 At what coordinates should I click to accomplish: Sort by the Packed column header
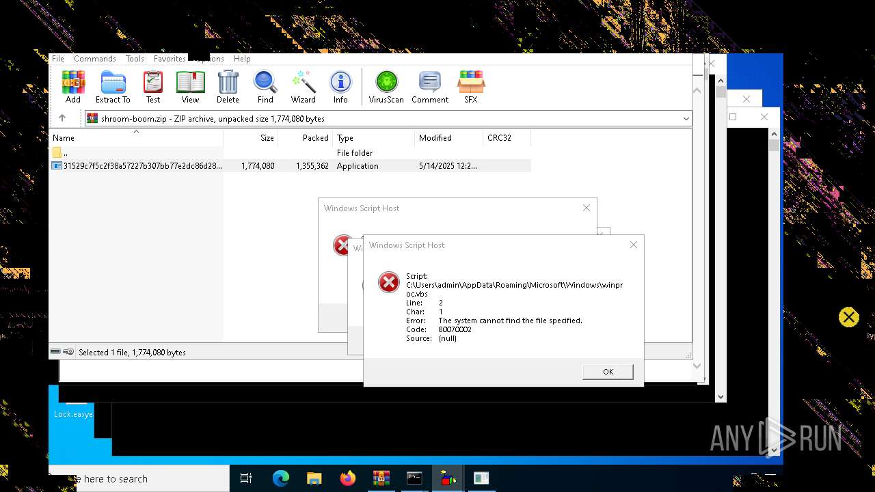306,138
